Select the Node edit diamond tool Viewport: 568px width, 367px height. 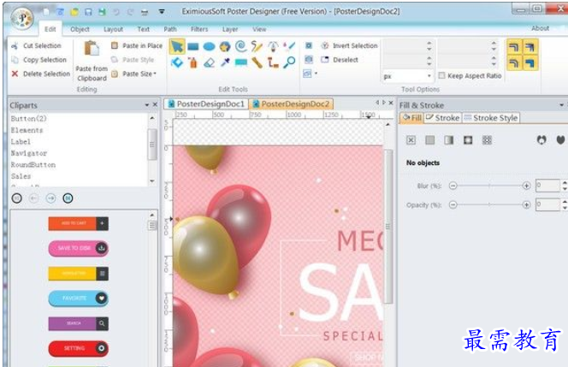(177, 62)
